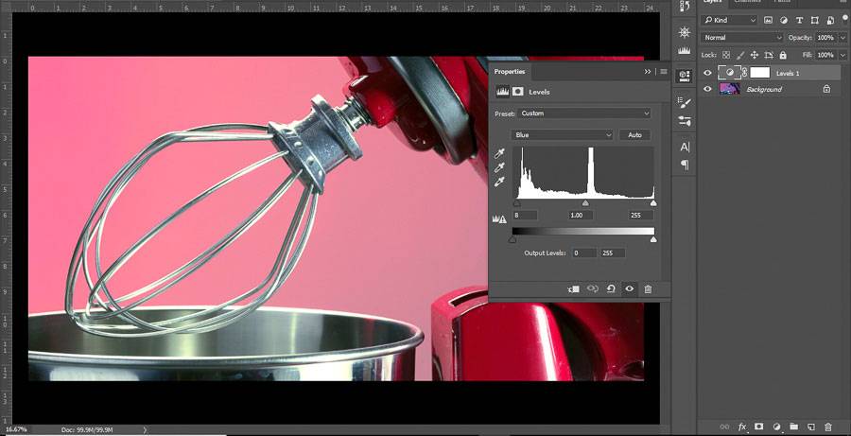Image resolution: width=851 pixels, height=436 pixels.
Task: Hide the Levels 1 layer
Action: [707, 73]
